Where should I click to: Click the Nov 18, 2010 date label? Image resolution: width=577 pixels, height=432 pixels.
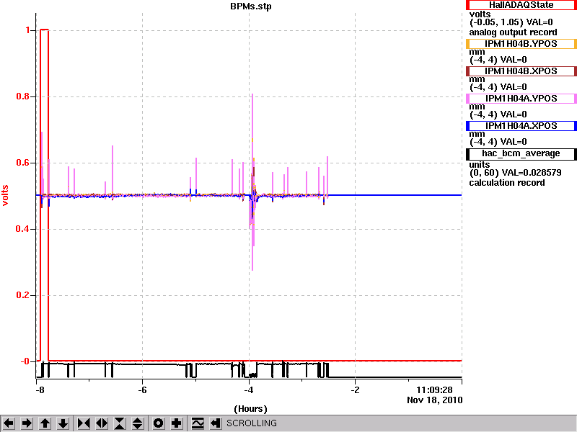point(435,400)
